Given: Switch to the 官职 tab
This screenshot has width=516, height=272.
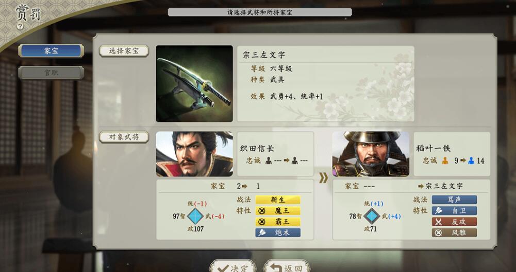Looking at the screenshot, I should click(x=51, y=72).
